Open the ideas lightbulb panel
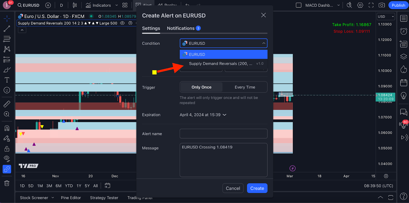This screenshot has height=203, width=409. 404,96
